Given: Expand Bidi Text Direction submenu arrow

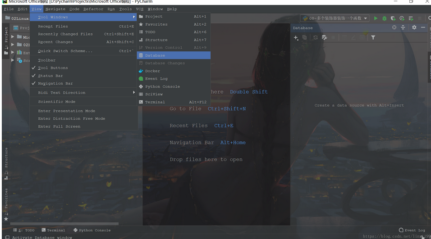Looking at the screenshot, I should tap(134, 92).
